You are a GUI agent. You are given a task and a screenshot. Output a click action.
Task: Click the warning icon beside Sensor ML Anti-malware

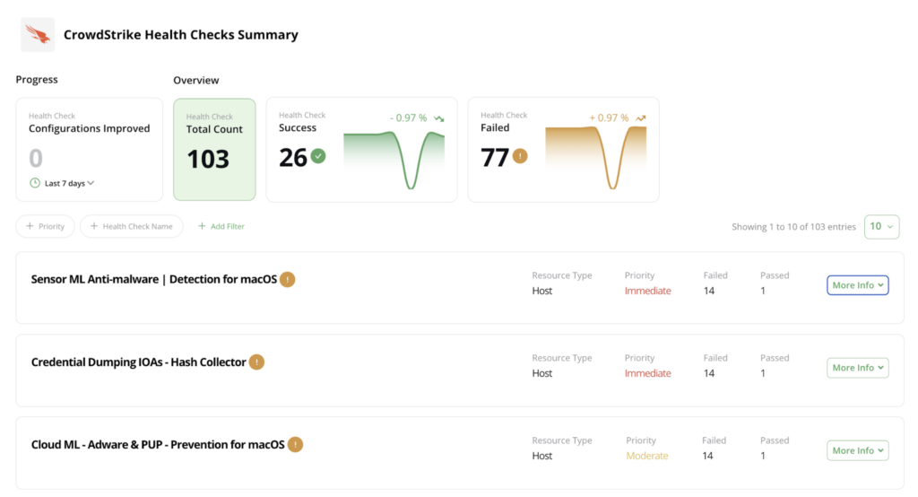point(288,280)
